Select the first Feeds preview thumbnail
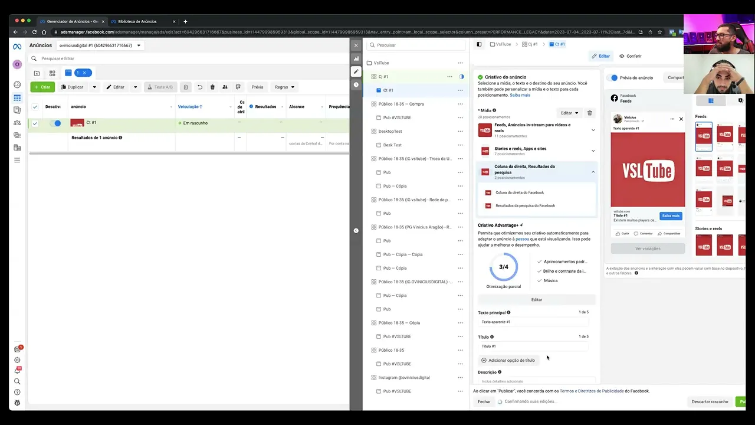 (x=704, y=137)
